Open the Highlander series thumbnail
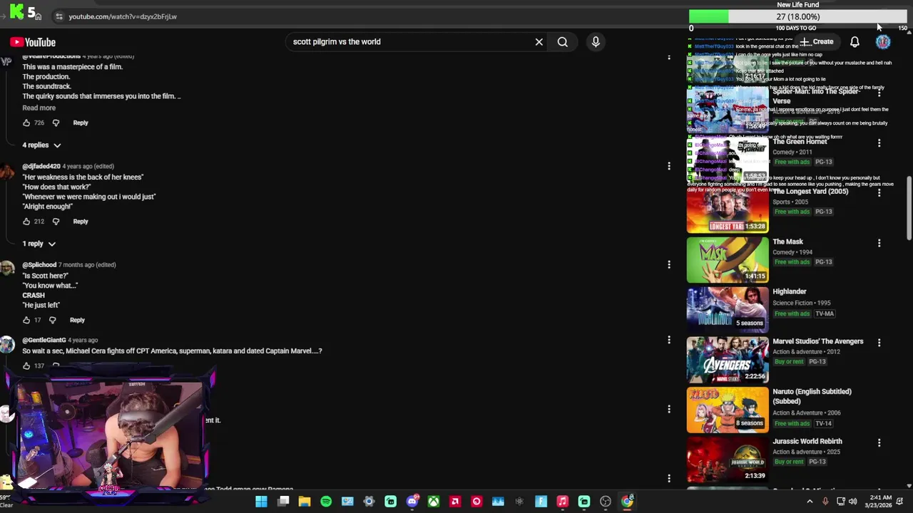This screenshot has width=913, height=513. [x=728, y=310]
